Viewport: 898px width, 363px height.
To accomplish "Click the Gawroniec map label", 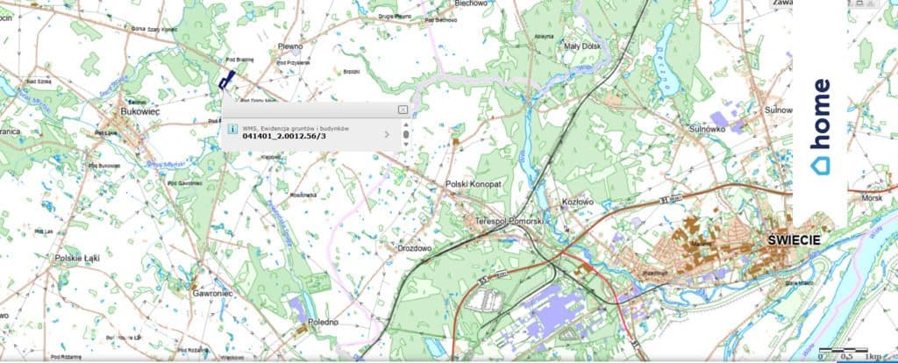I will point(212,293).
